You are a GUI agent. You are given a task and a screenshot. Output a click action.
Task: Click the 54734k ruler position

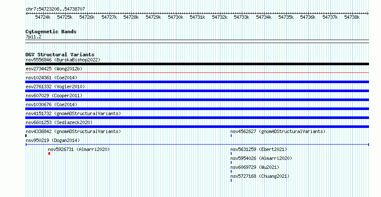tap(264, 17)
